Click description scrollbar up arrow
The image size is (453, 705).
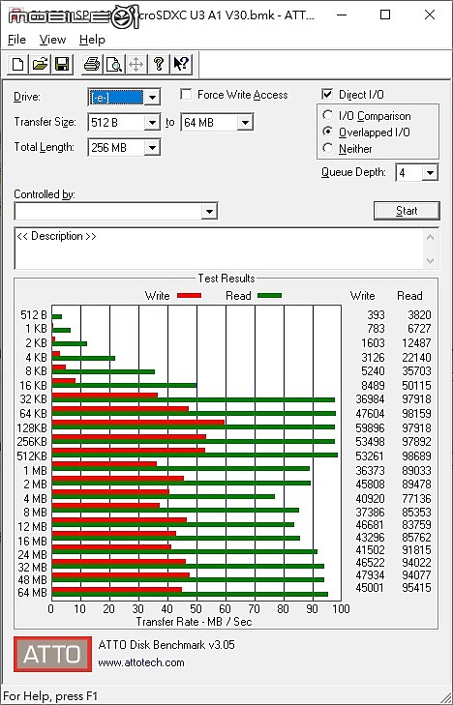click(431, 237)
